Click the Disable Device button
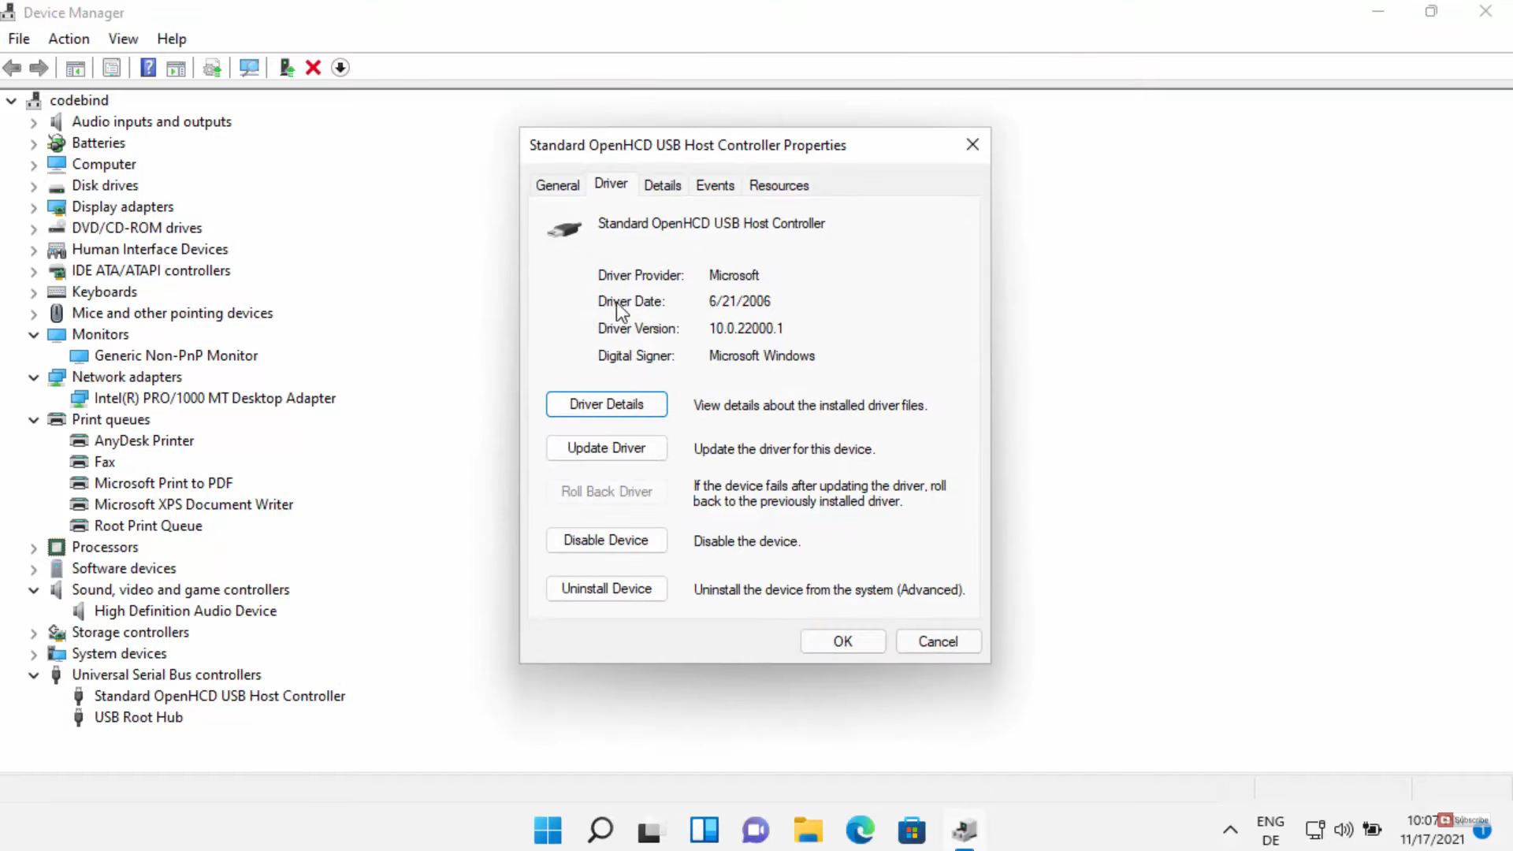 pyautogui.click(x=606, y=540)
